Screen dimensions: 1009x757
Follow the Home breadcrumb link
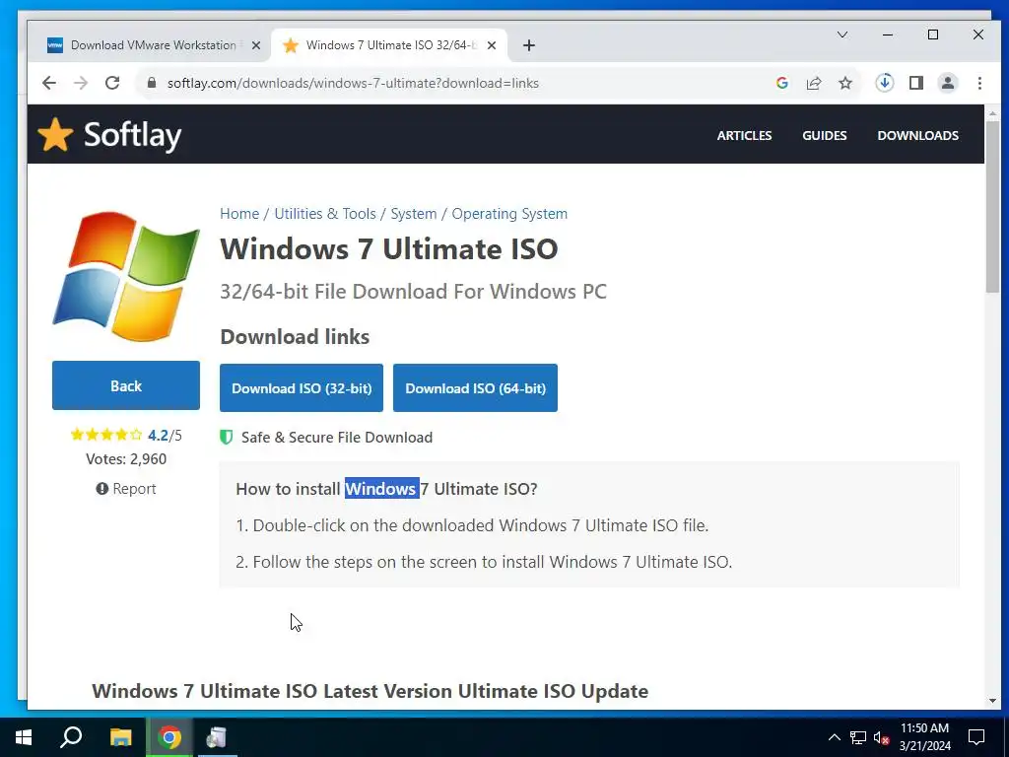[239, 214]
